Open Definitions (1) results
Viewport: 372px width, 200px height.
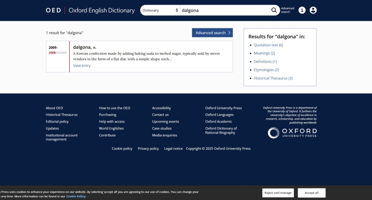coord(265,62)
